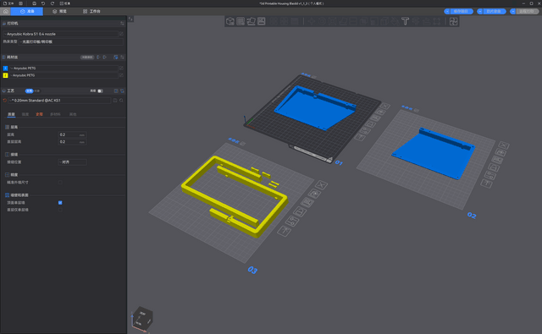Click the Undo arrow icon
Screen dimensions: 542x334
[43, 3]
